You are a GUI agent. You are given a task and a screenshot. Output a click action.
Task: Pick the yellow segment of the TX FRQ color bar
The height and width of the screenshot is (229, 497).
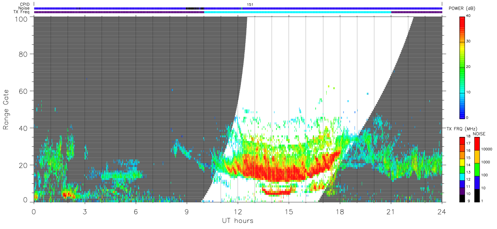pos(462,162)
